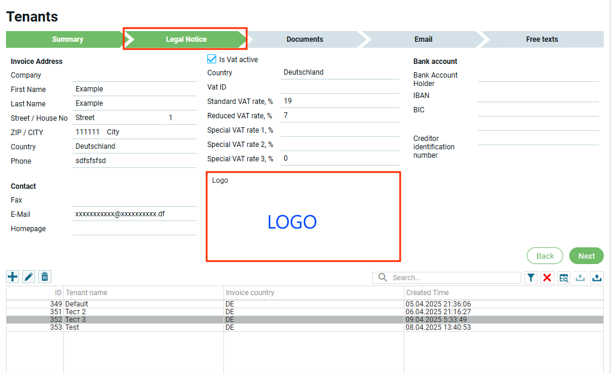Open the invoice address Country field

tap(134, 146)
